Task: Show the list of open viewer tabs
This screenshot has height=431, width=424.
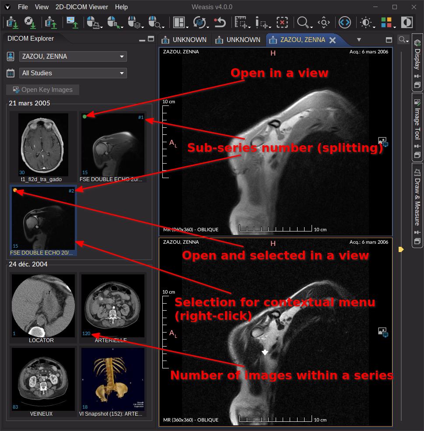Action: point(359,40)
